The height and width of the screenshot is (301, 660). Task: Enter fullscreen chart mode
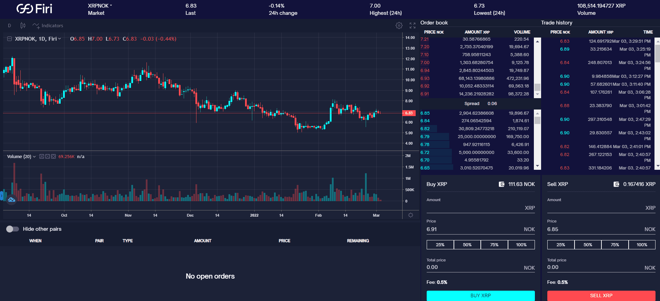click(x=413, y=25)
